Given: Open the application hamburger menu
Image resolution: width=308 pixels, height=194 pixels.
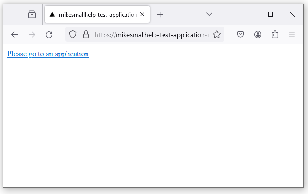Looking at the screenshot, I should click(292, 34).
